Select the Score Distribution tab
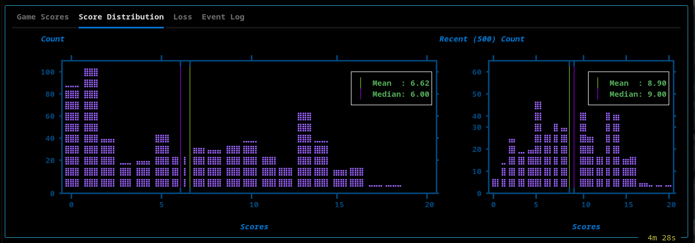The image size is (695, 243). point(121,17)
